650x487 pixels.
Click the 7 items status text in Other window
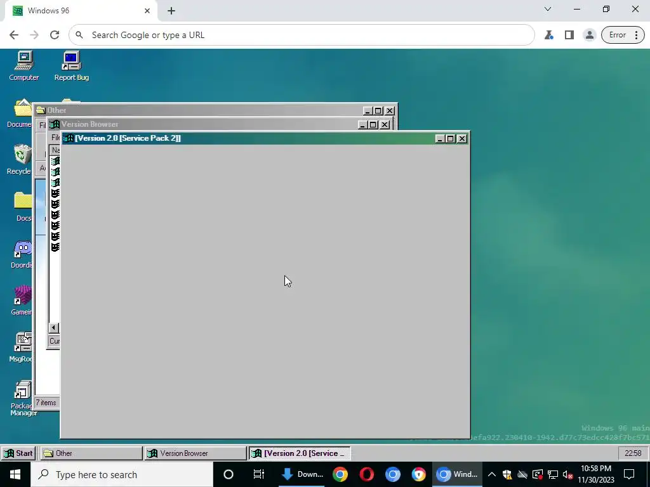(x=46, y=403)
